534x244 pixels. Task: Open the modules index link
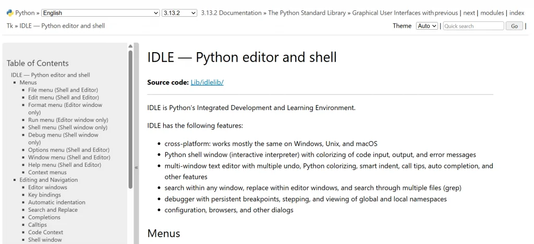492,13
